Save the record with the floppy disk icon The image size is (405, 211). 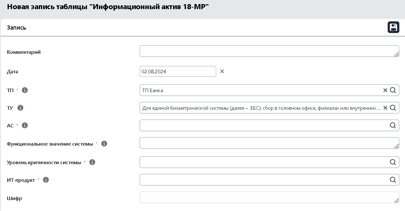coord(393,27)
